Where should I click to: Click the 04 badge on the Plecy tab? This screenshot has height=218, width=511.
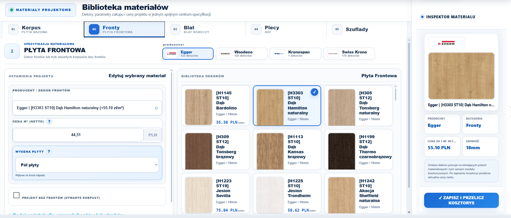(x=256, y=29)
